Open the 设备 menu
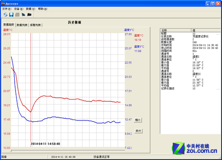 [19, 9]
